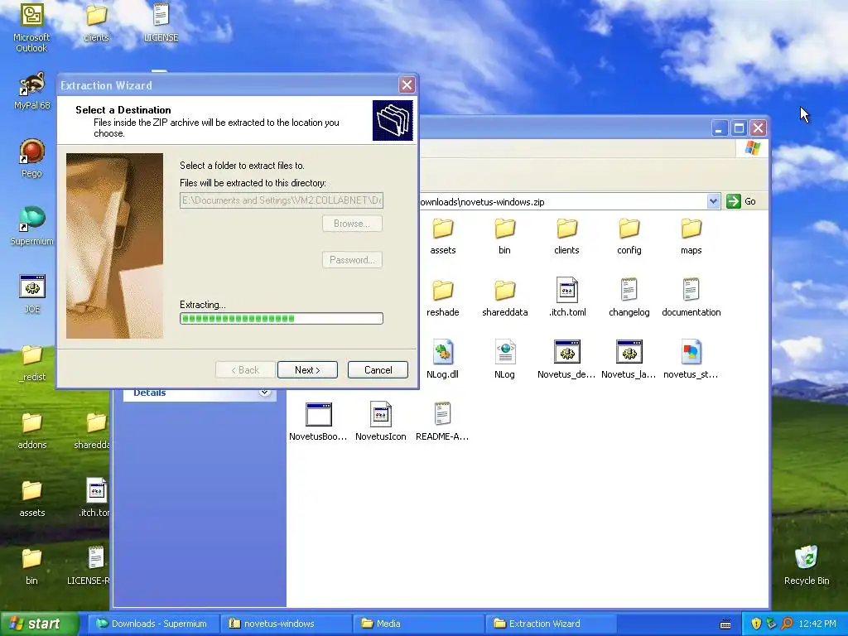Click the Go button beside address bar

741,201
